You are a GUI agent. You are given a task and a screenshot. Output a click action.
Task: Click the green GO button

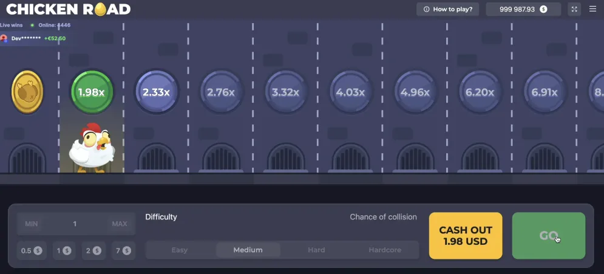click(x=549, y=236)
